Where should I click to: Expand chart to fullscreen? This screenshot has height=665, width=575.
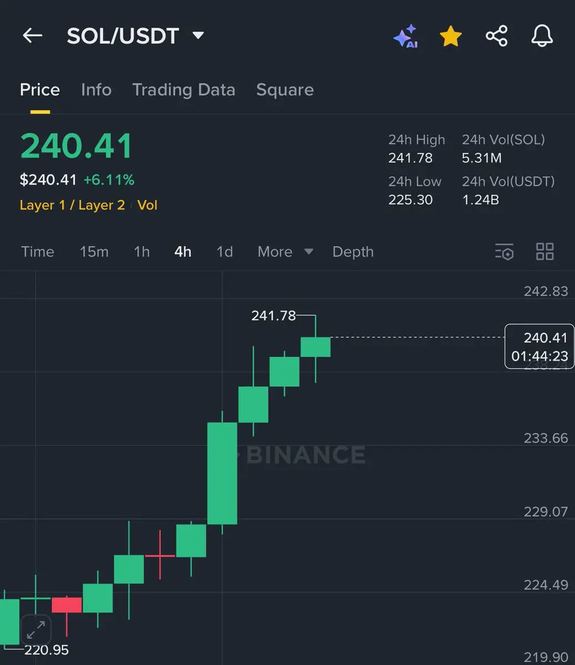coord(36,630)
